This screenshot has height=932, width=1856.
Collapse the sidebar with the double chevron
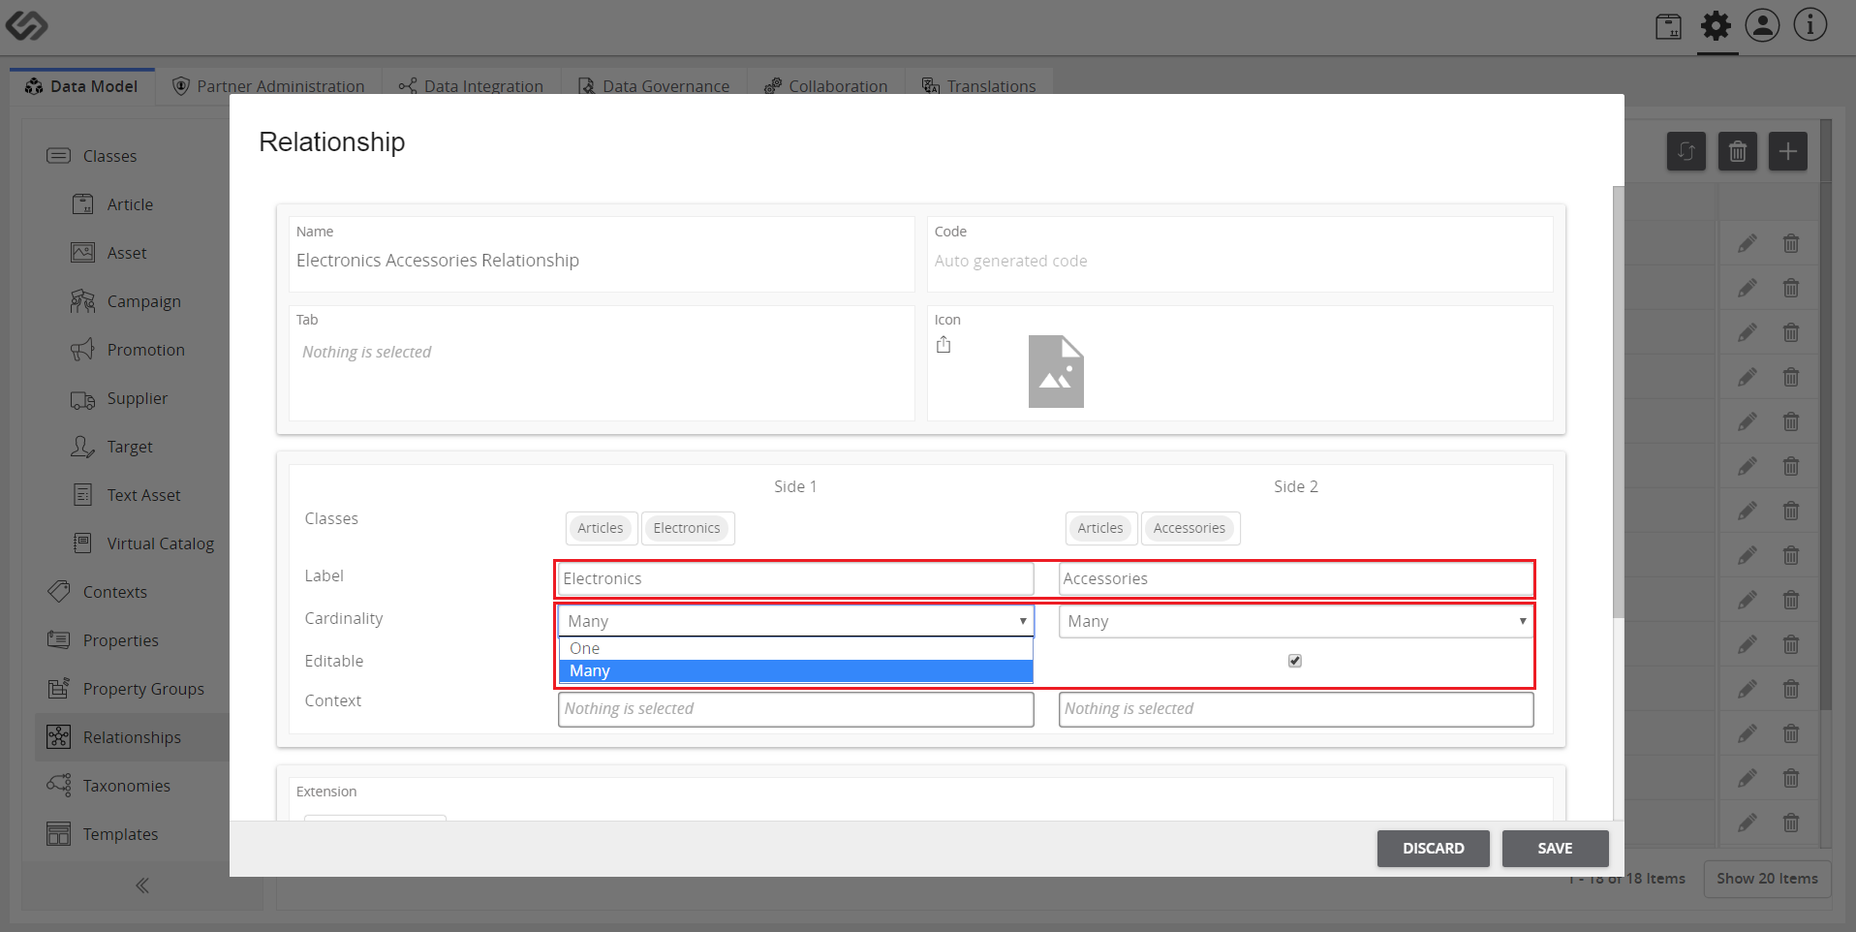142,885
